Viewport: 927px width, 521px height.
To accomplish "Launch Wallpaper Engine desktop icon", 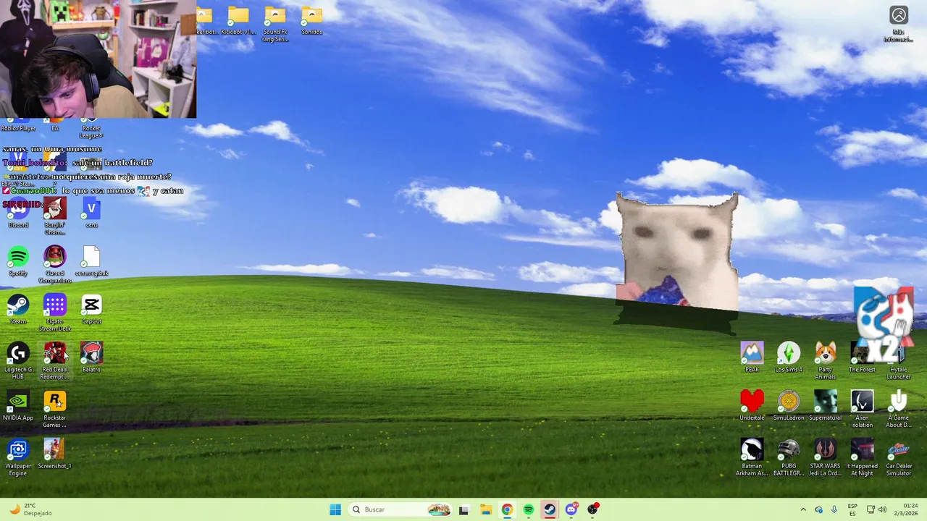I will coord(18,457).
